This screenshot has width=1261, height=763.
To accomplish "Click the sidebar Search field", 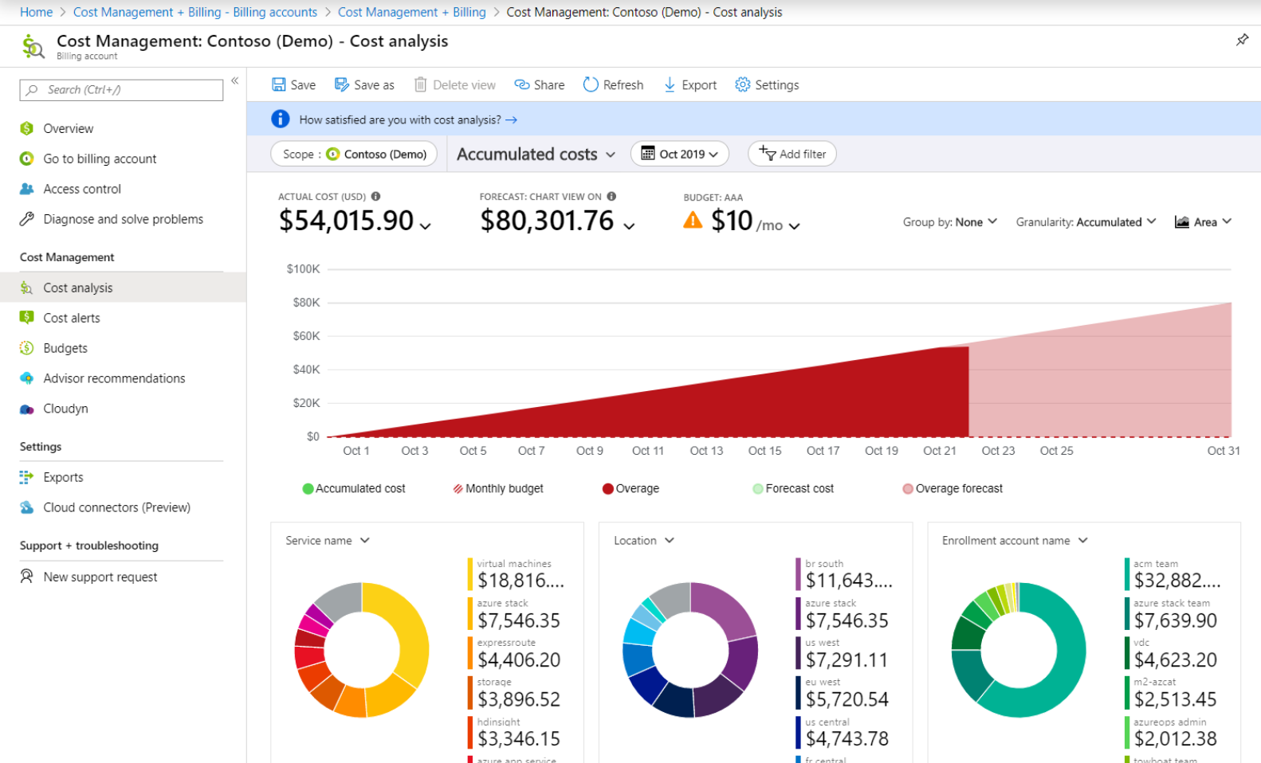I will click(121, 90).
